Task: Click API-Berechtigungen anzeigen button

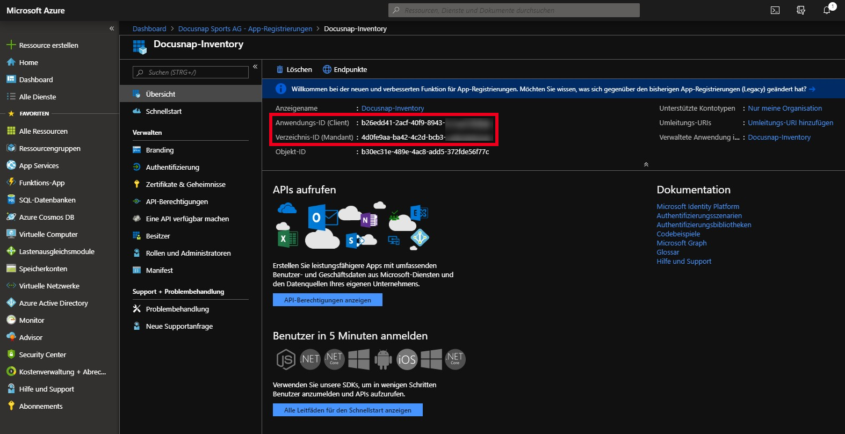Action: [328, 300]
